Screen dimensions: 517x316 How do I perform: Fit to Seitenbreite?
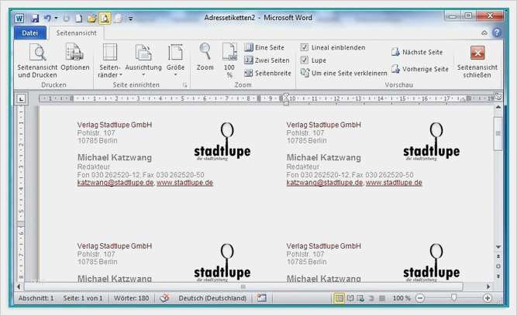[267, 73]
